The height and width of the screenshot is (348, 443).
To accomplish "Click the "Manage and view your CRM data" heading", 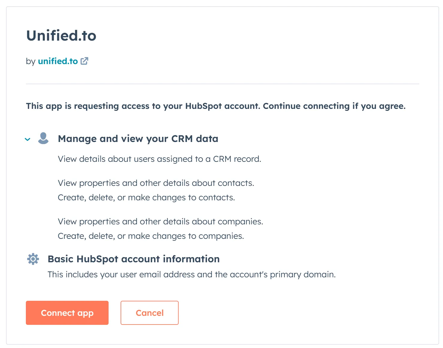I will (138, 139).
